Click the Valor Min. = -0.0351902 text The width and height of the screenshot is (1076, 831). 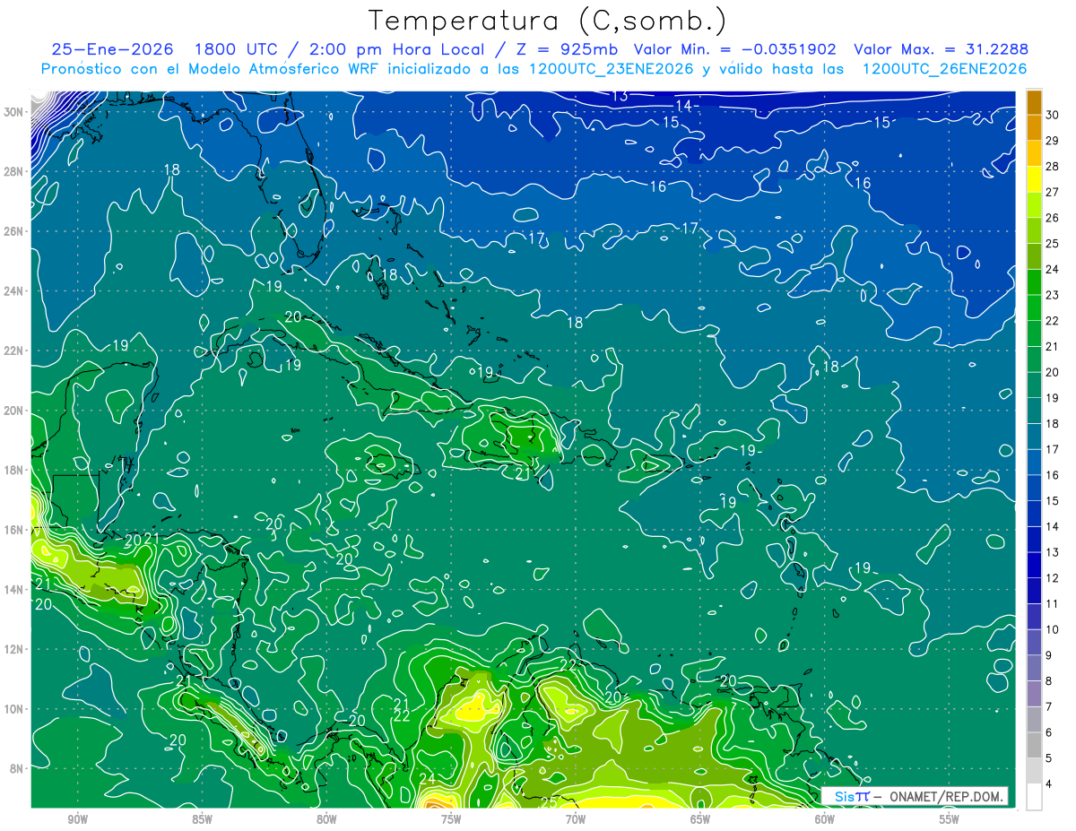click(x=734, y=49)
